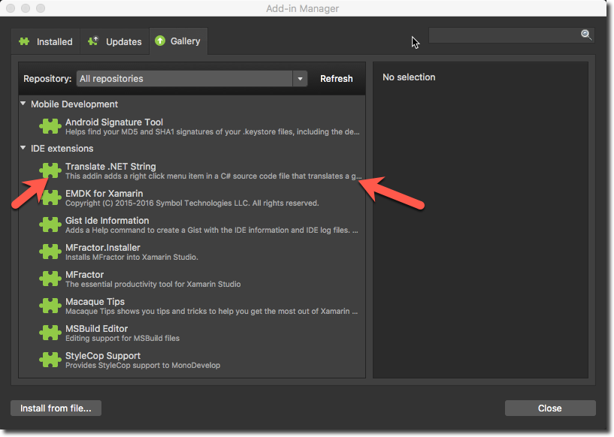
Task: Click the magnifier icon in search field
Action: click(585, 35)
